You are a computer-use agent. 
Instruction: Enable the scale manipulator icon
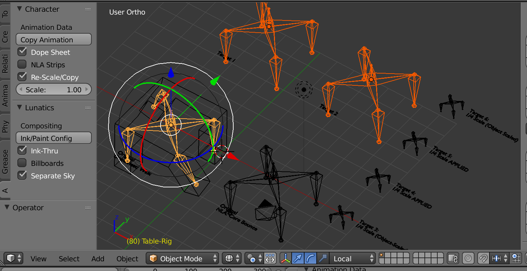click(x=322, y=259)
